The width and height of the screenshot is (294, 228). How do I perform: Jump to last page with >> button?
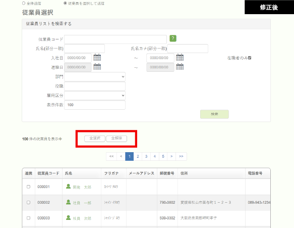coord(181,156)
